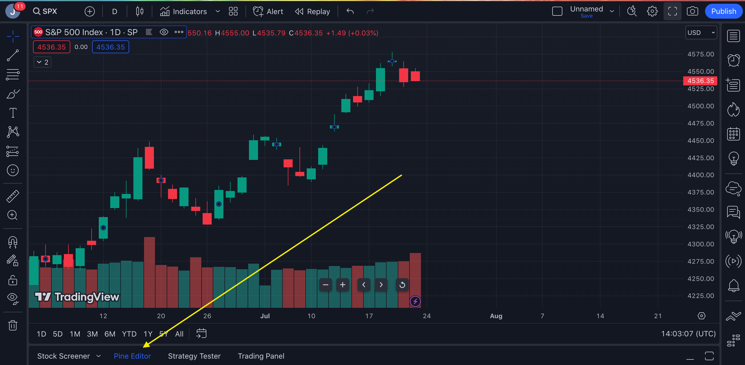Open the Pine Editor tab
The height and width of the screenshot is (365, 745).
click(x=132, y=356)
